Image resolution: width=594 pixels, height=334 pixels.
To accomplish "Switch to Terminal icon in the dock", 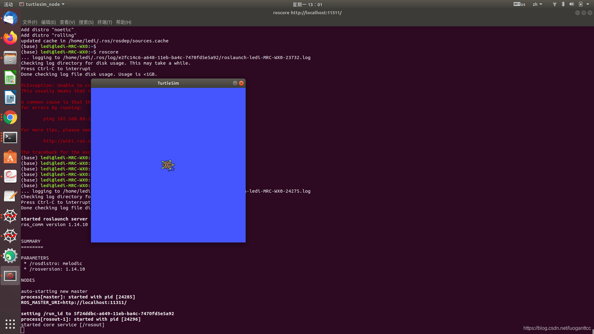I will coord(10,137).
